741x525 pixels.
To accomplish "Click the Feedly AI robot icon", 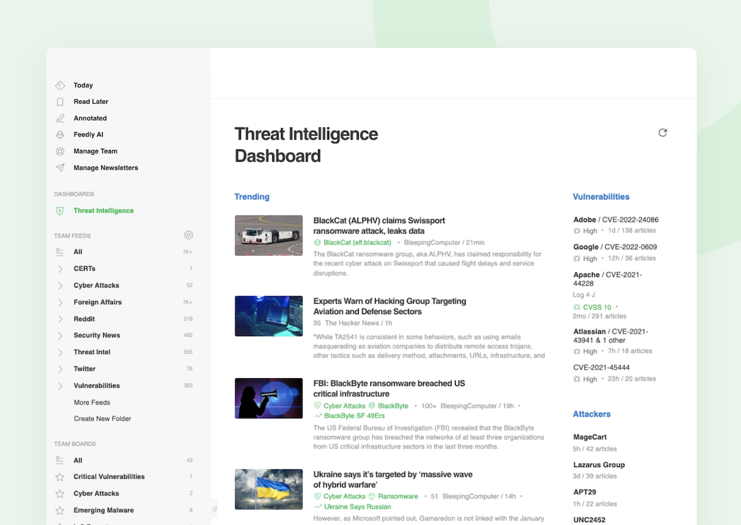I will click(x=60, y=134).
